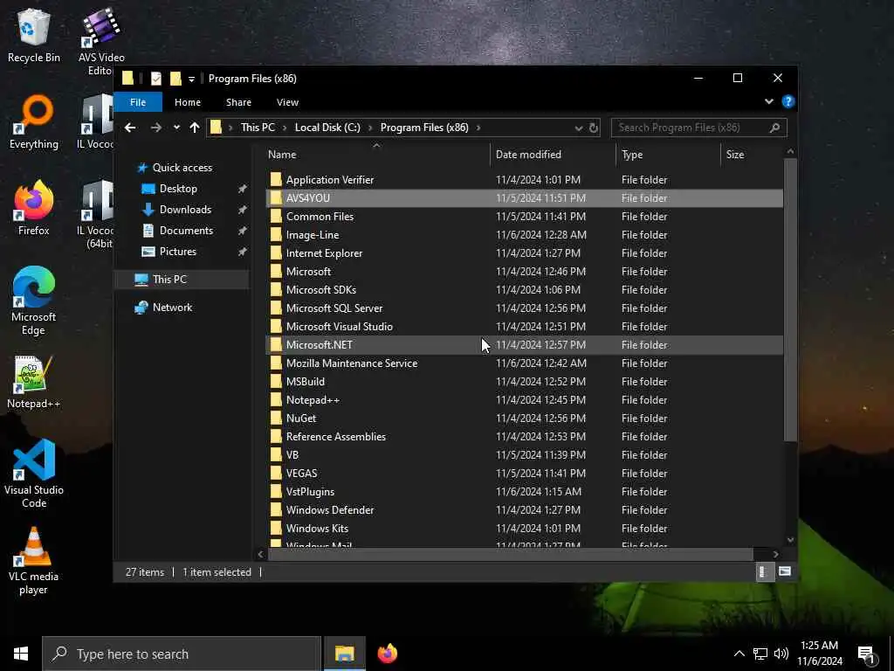Click the Properties quick access toolbar icon
The height and width of the screenshot is (671, 894).
(x=156, y=79)
